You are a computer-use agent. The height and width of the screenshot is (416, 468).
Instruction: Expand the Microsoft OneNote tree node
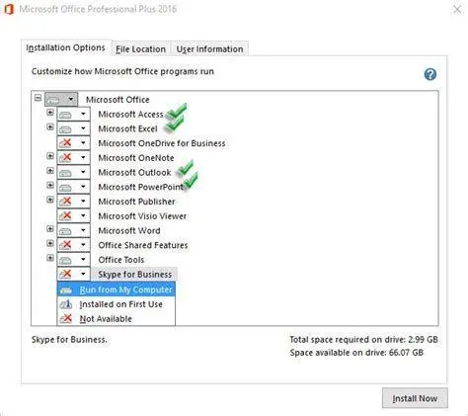[x=50, y=156]
